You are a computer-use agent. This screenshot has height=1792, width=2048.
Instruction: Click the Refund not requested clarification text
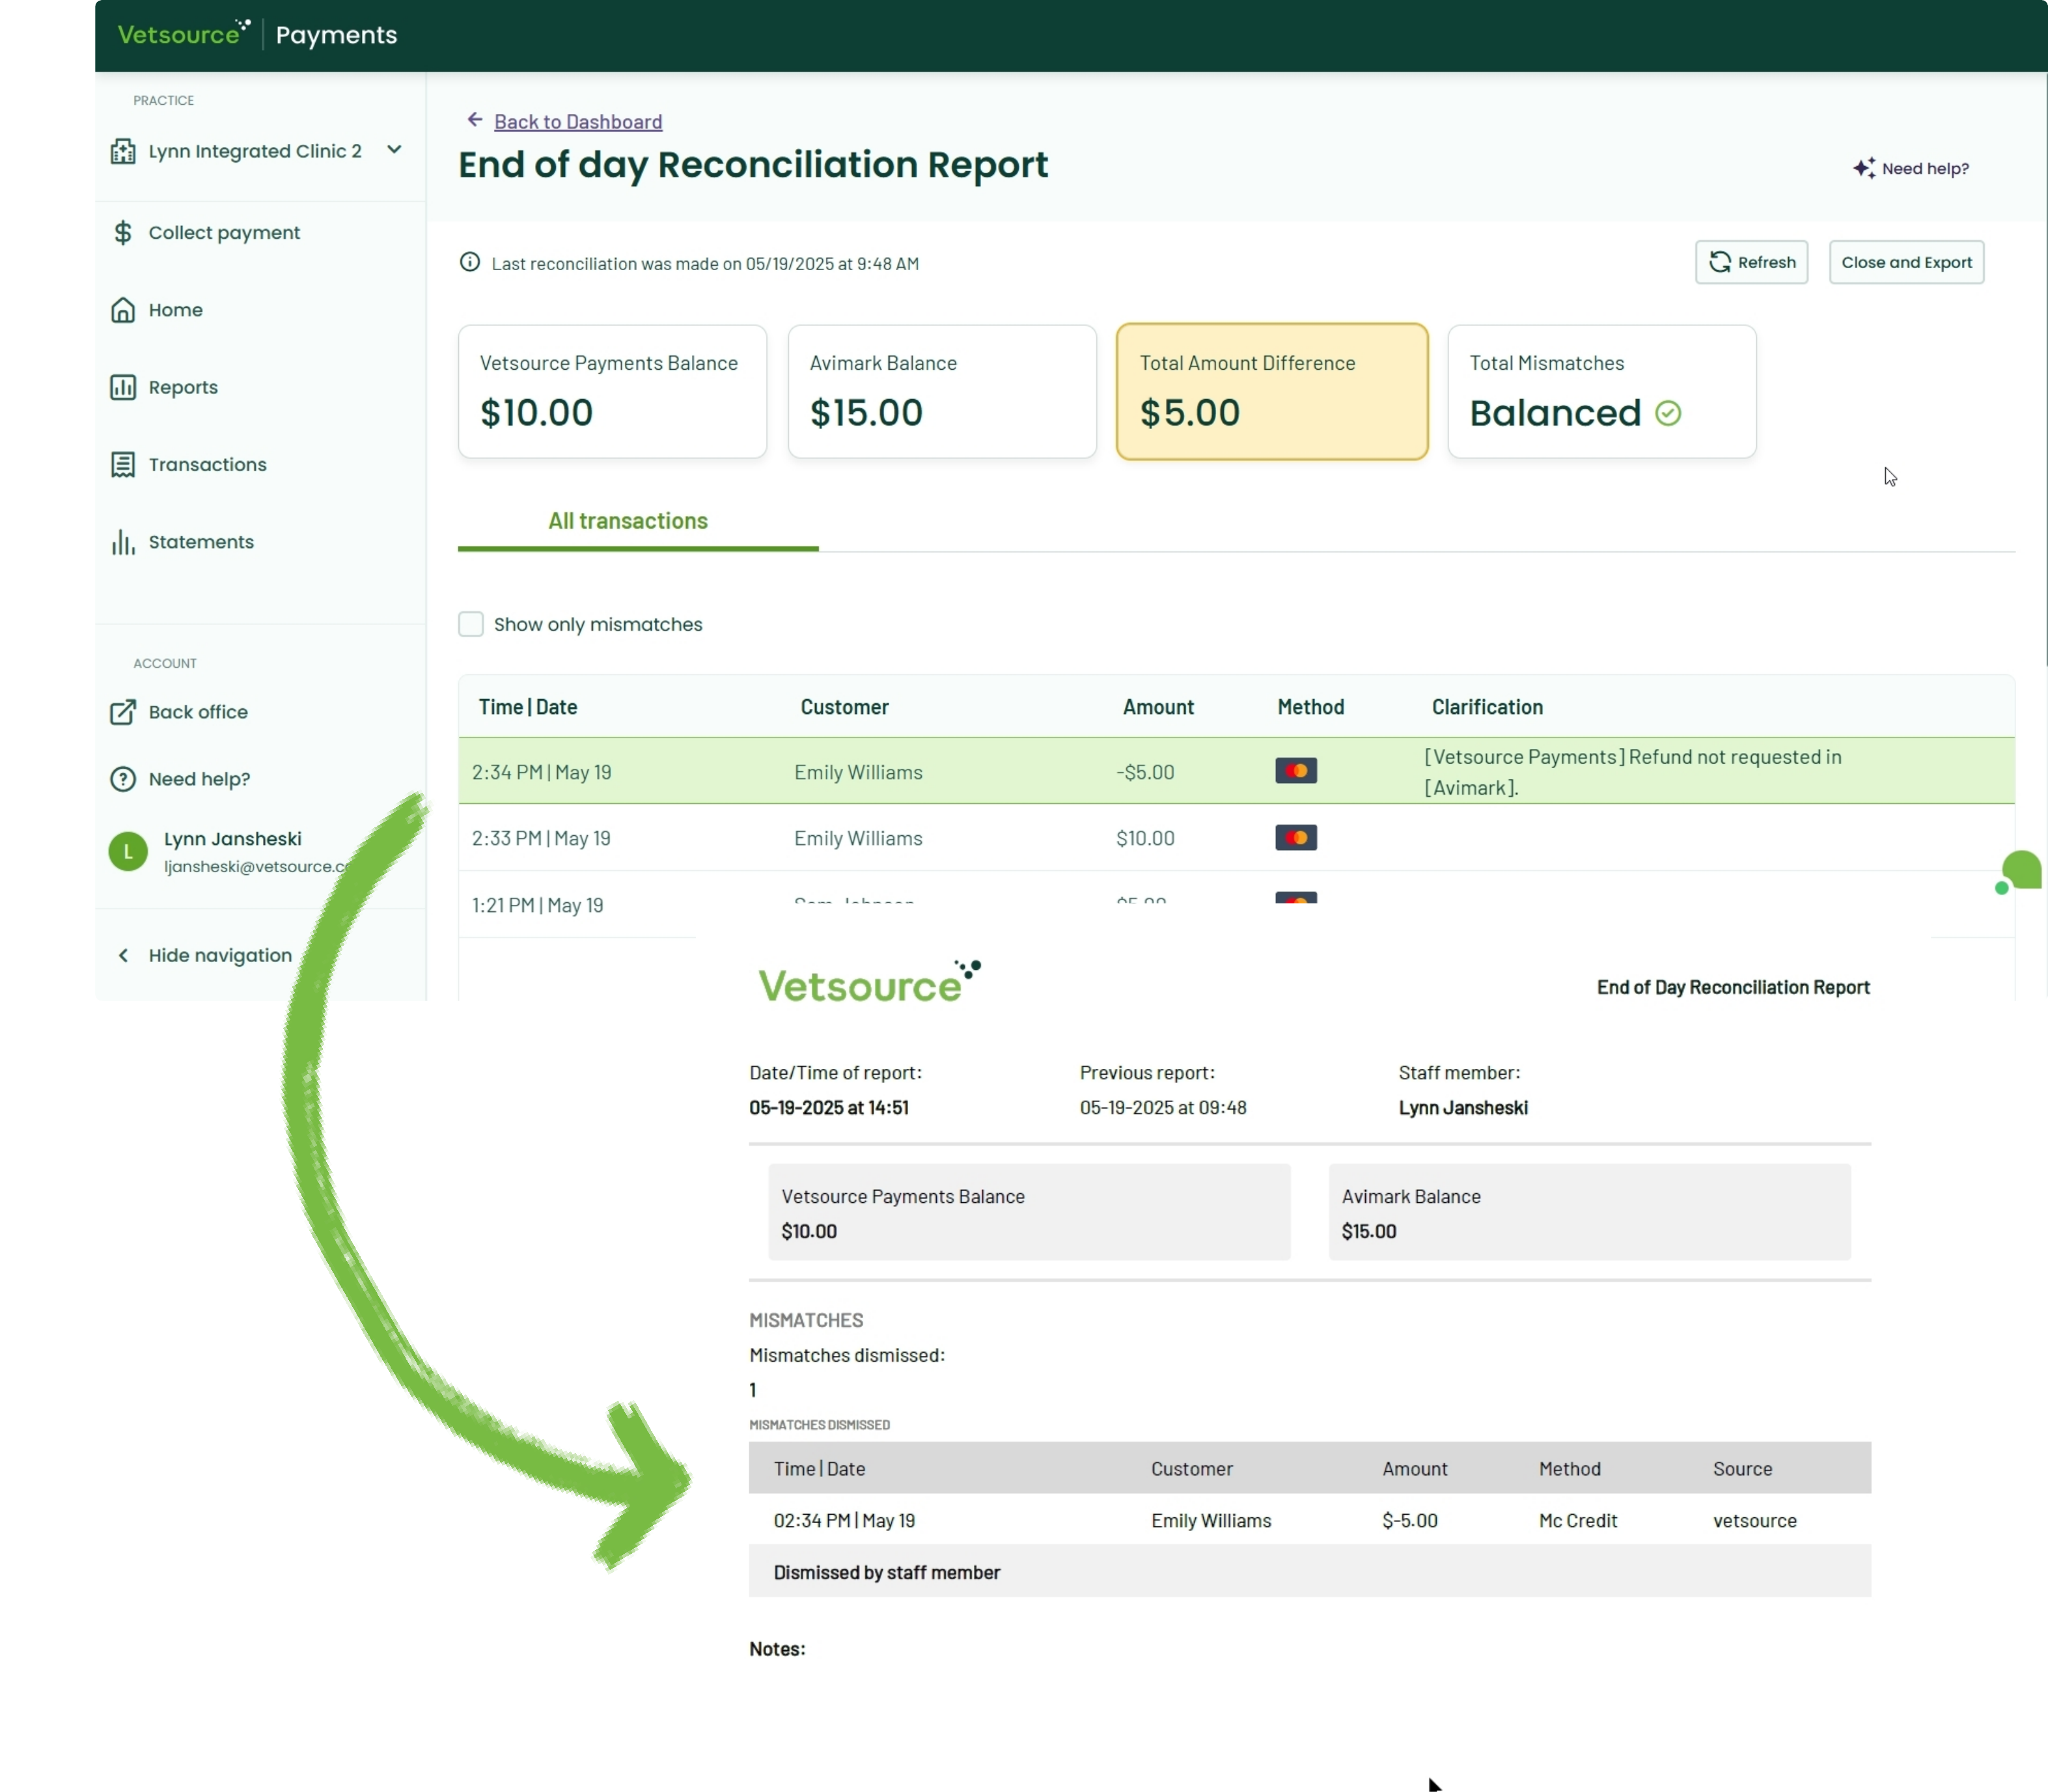pos(1633,772)
